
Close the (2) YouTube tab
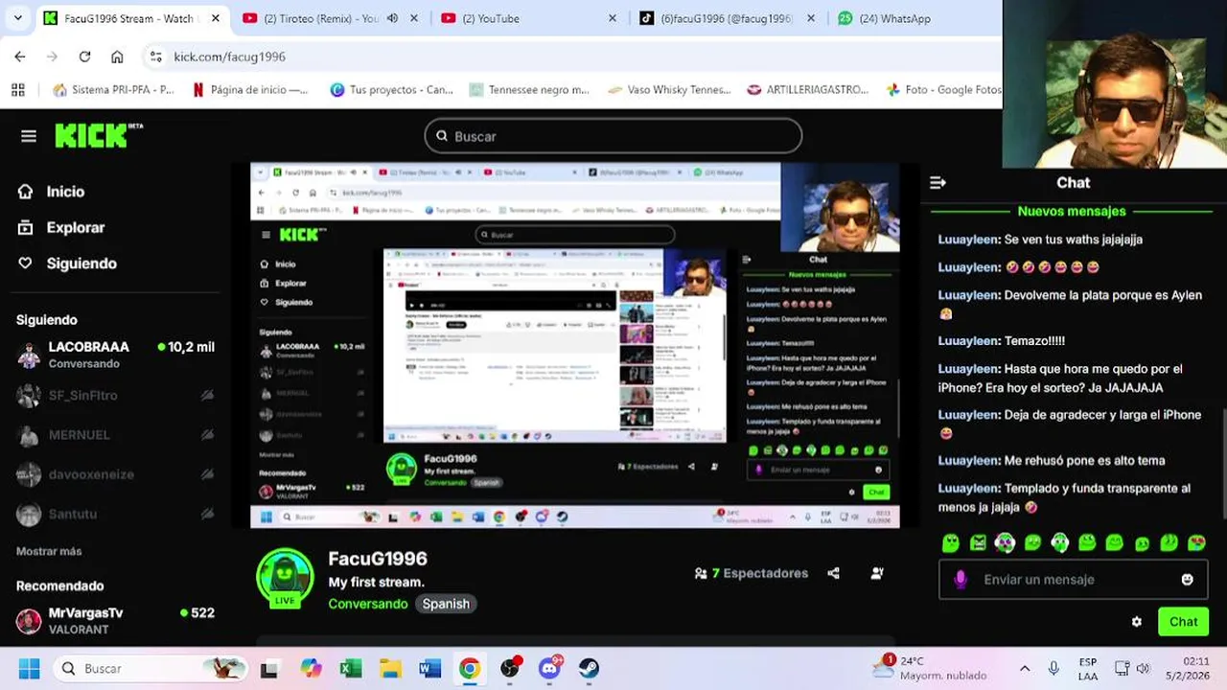pos(613,18)
